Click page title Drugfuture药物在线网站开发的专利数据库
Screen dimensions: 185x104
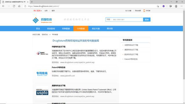[x=76, y=41]
